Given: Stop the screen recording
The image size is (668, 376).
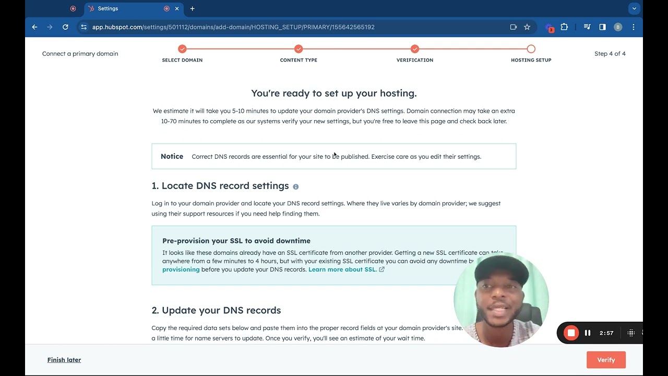Looking at the screenshot, I should pyautogui.click(x=571, y=333).
